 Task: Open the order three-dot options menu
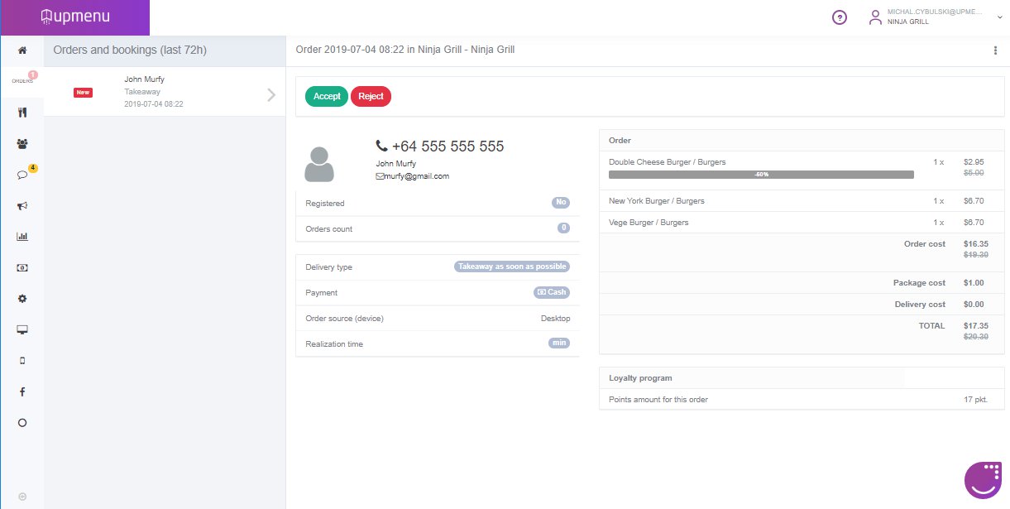click(995, 50)
